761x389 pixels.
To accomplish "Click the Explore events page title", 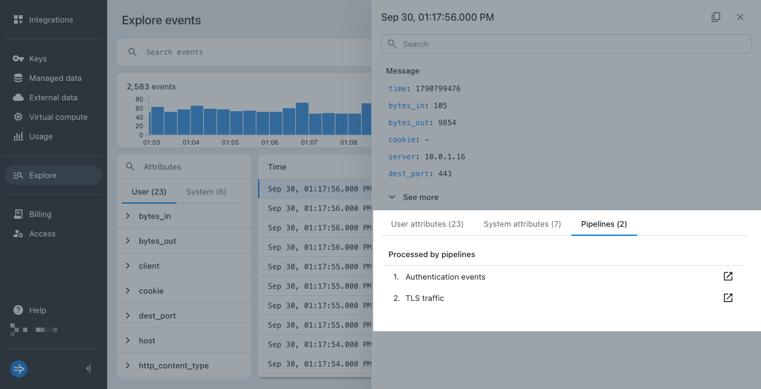I will (x=161, y=20).
